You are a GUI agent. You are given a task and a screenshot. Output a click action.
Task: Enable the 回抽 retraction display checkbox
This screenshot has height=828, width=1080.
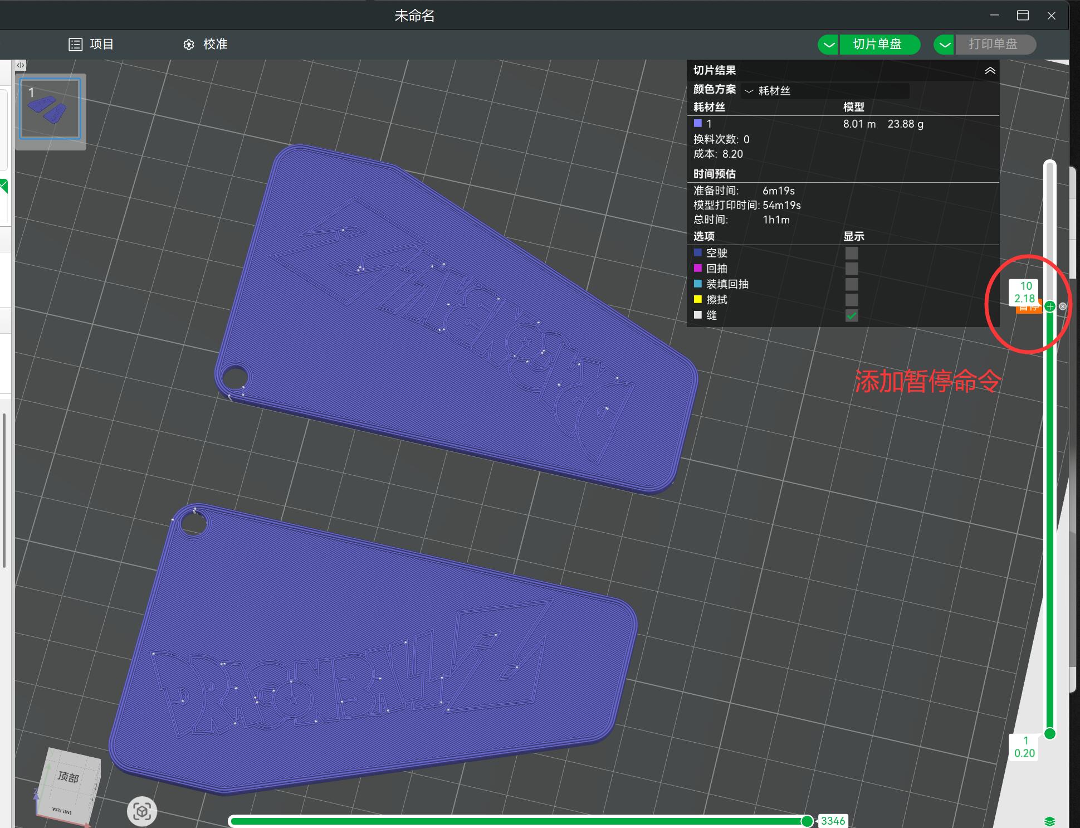coord(851,269)
